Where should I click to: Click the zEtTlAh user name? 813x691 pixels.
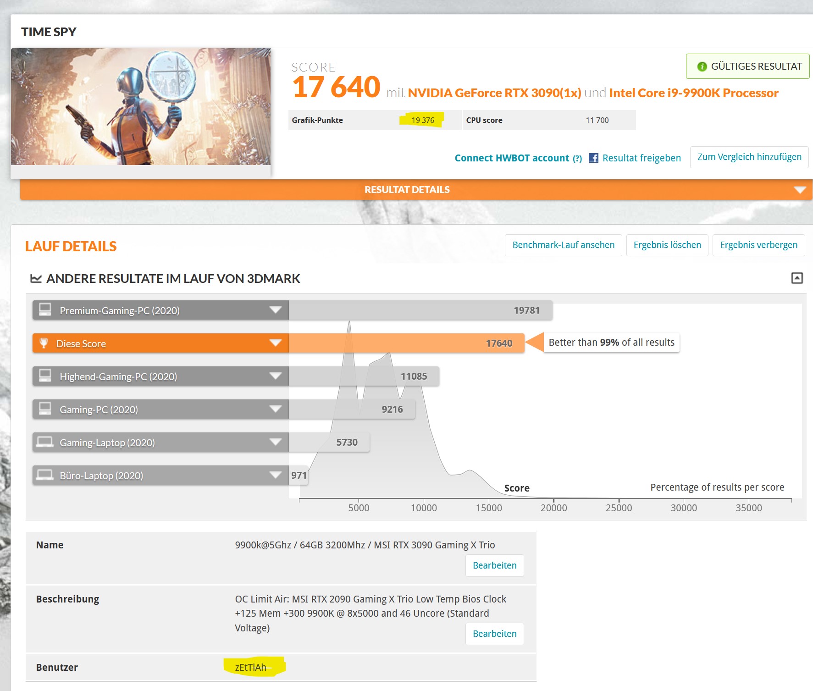pos(251,668)
